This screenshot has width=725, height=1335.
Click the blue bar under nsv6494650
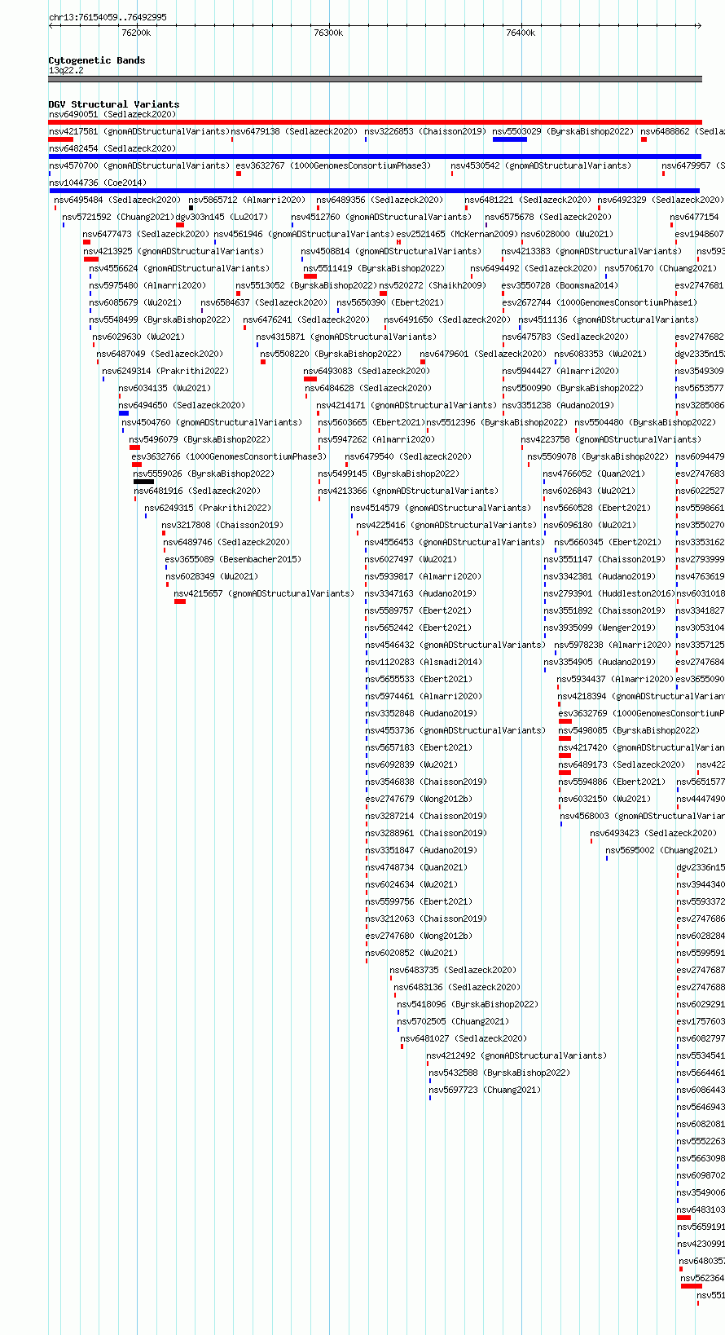(x=124, y=413)
